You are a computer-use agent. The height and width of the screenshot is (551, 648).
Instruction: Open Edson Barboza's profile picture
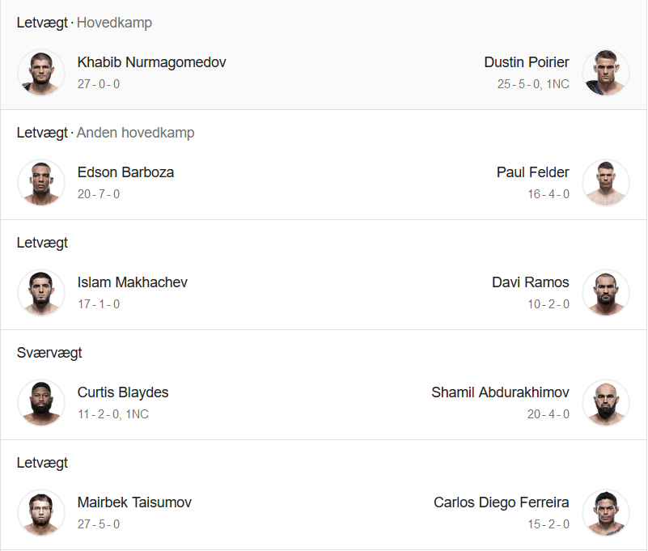[x=41, y=183]
